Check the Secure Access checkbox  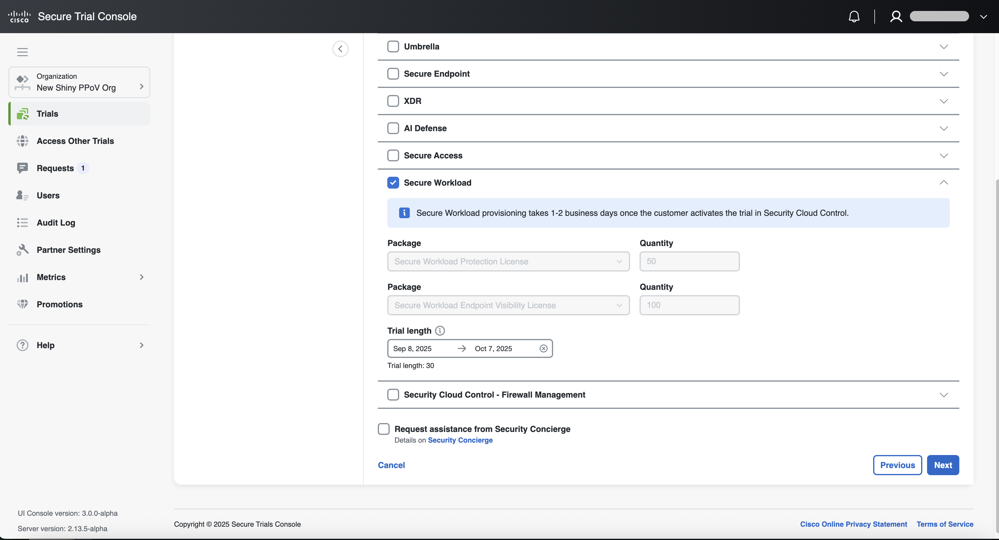pos(393,155)
